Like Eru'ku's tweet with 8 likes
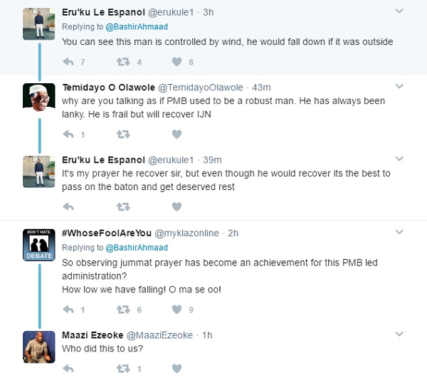 (176, 62)
